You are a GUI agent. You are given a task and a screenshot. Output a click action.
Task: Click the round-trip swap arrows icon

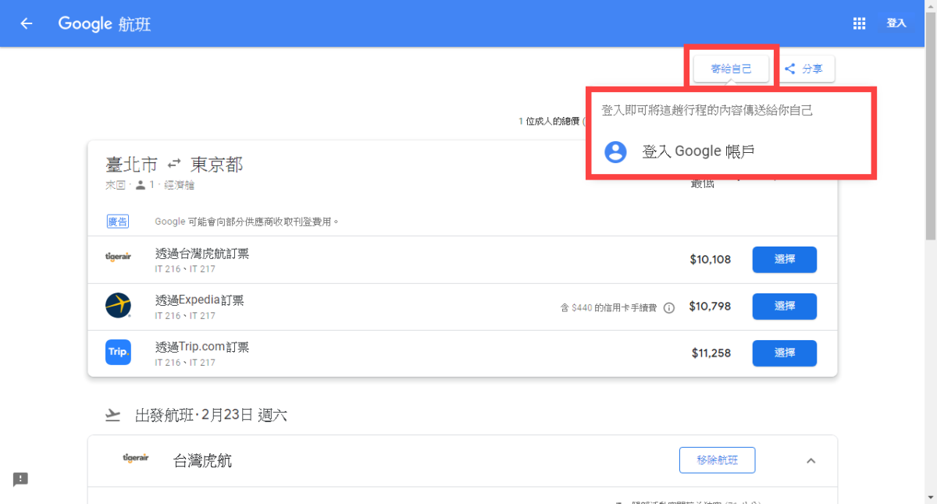174,164
